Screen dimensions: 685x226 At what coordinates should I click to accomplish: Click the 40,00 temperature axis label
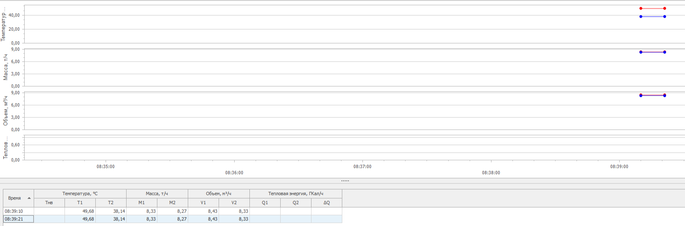(14, 15)
